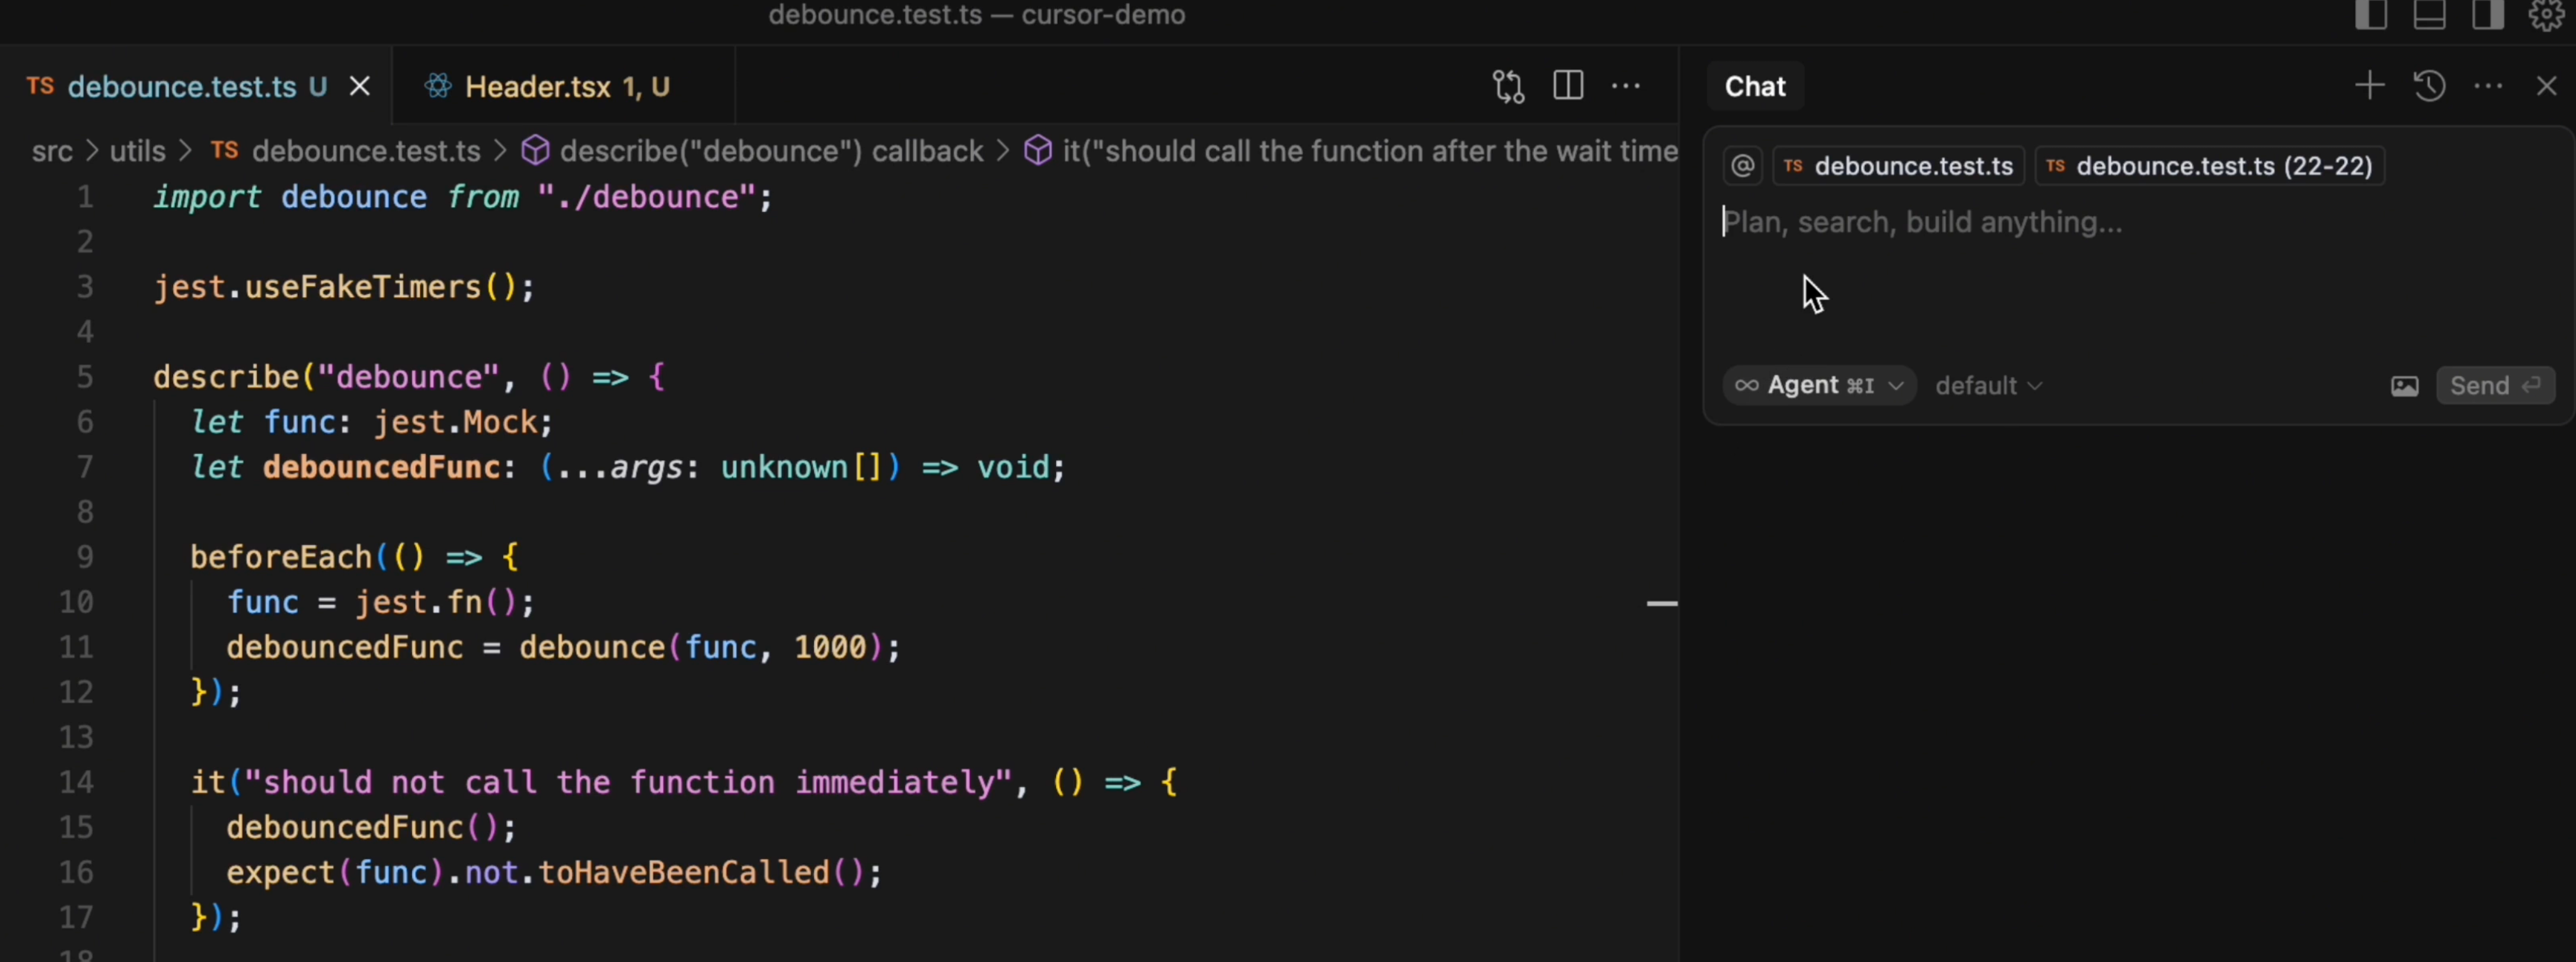The height and width of the screenshot is (962, 2576).
Task: Click the overview ruler marker in editor scrollbar
Action: 1661,603
